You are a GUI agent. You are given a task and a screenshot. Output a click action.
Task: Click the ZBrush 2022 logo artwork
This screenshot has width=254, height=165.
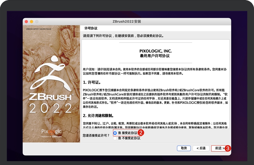pyautogui.click(x=51, y=84)
